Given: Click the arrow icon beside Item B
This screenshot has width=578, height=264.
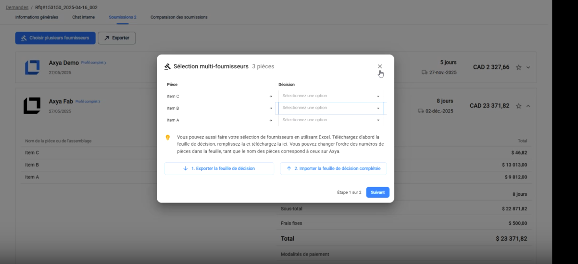Looking at the screenshot, I should coord(271,108).
